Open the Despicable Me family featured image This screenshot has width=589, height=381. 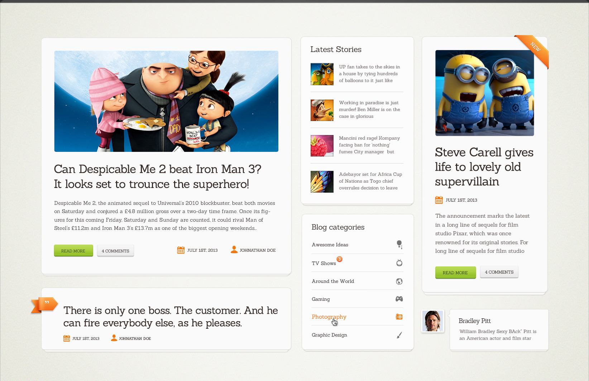point(166,101)
